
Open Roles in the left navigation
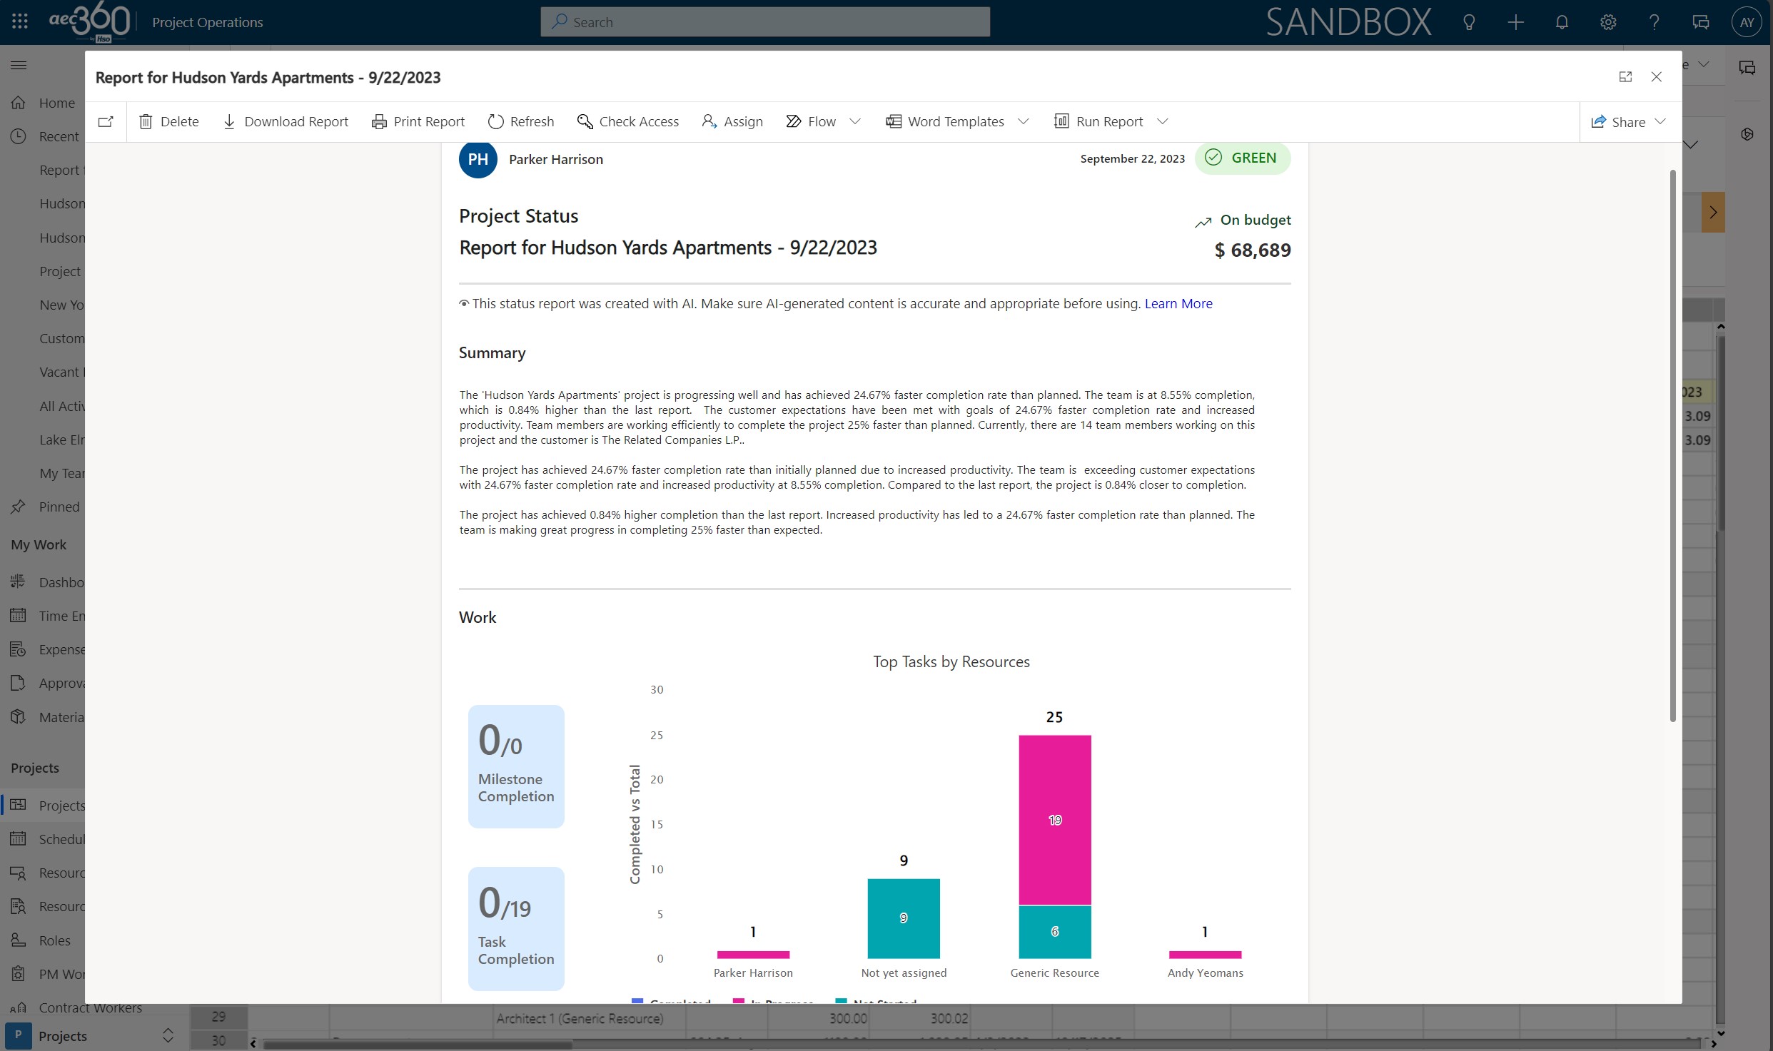(x=54, y=940)
